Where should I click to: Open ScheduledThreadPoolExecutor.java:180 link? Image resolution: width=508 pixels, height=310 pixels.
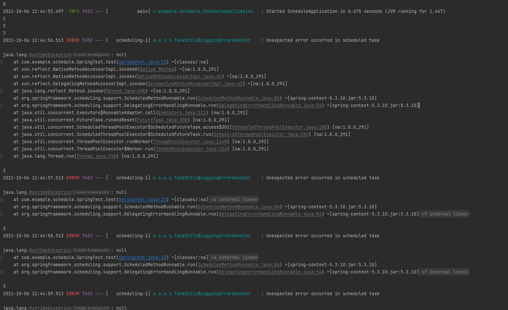[x=280, y=127]
